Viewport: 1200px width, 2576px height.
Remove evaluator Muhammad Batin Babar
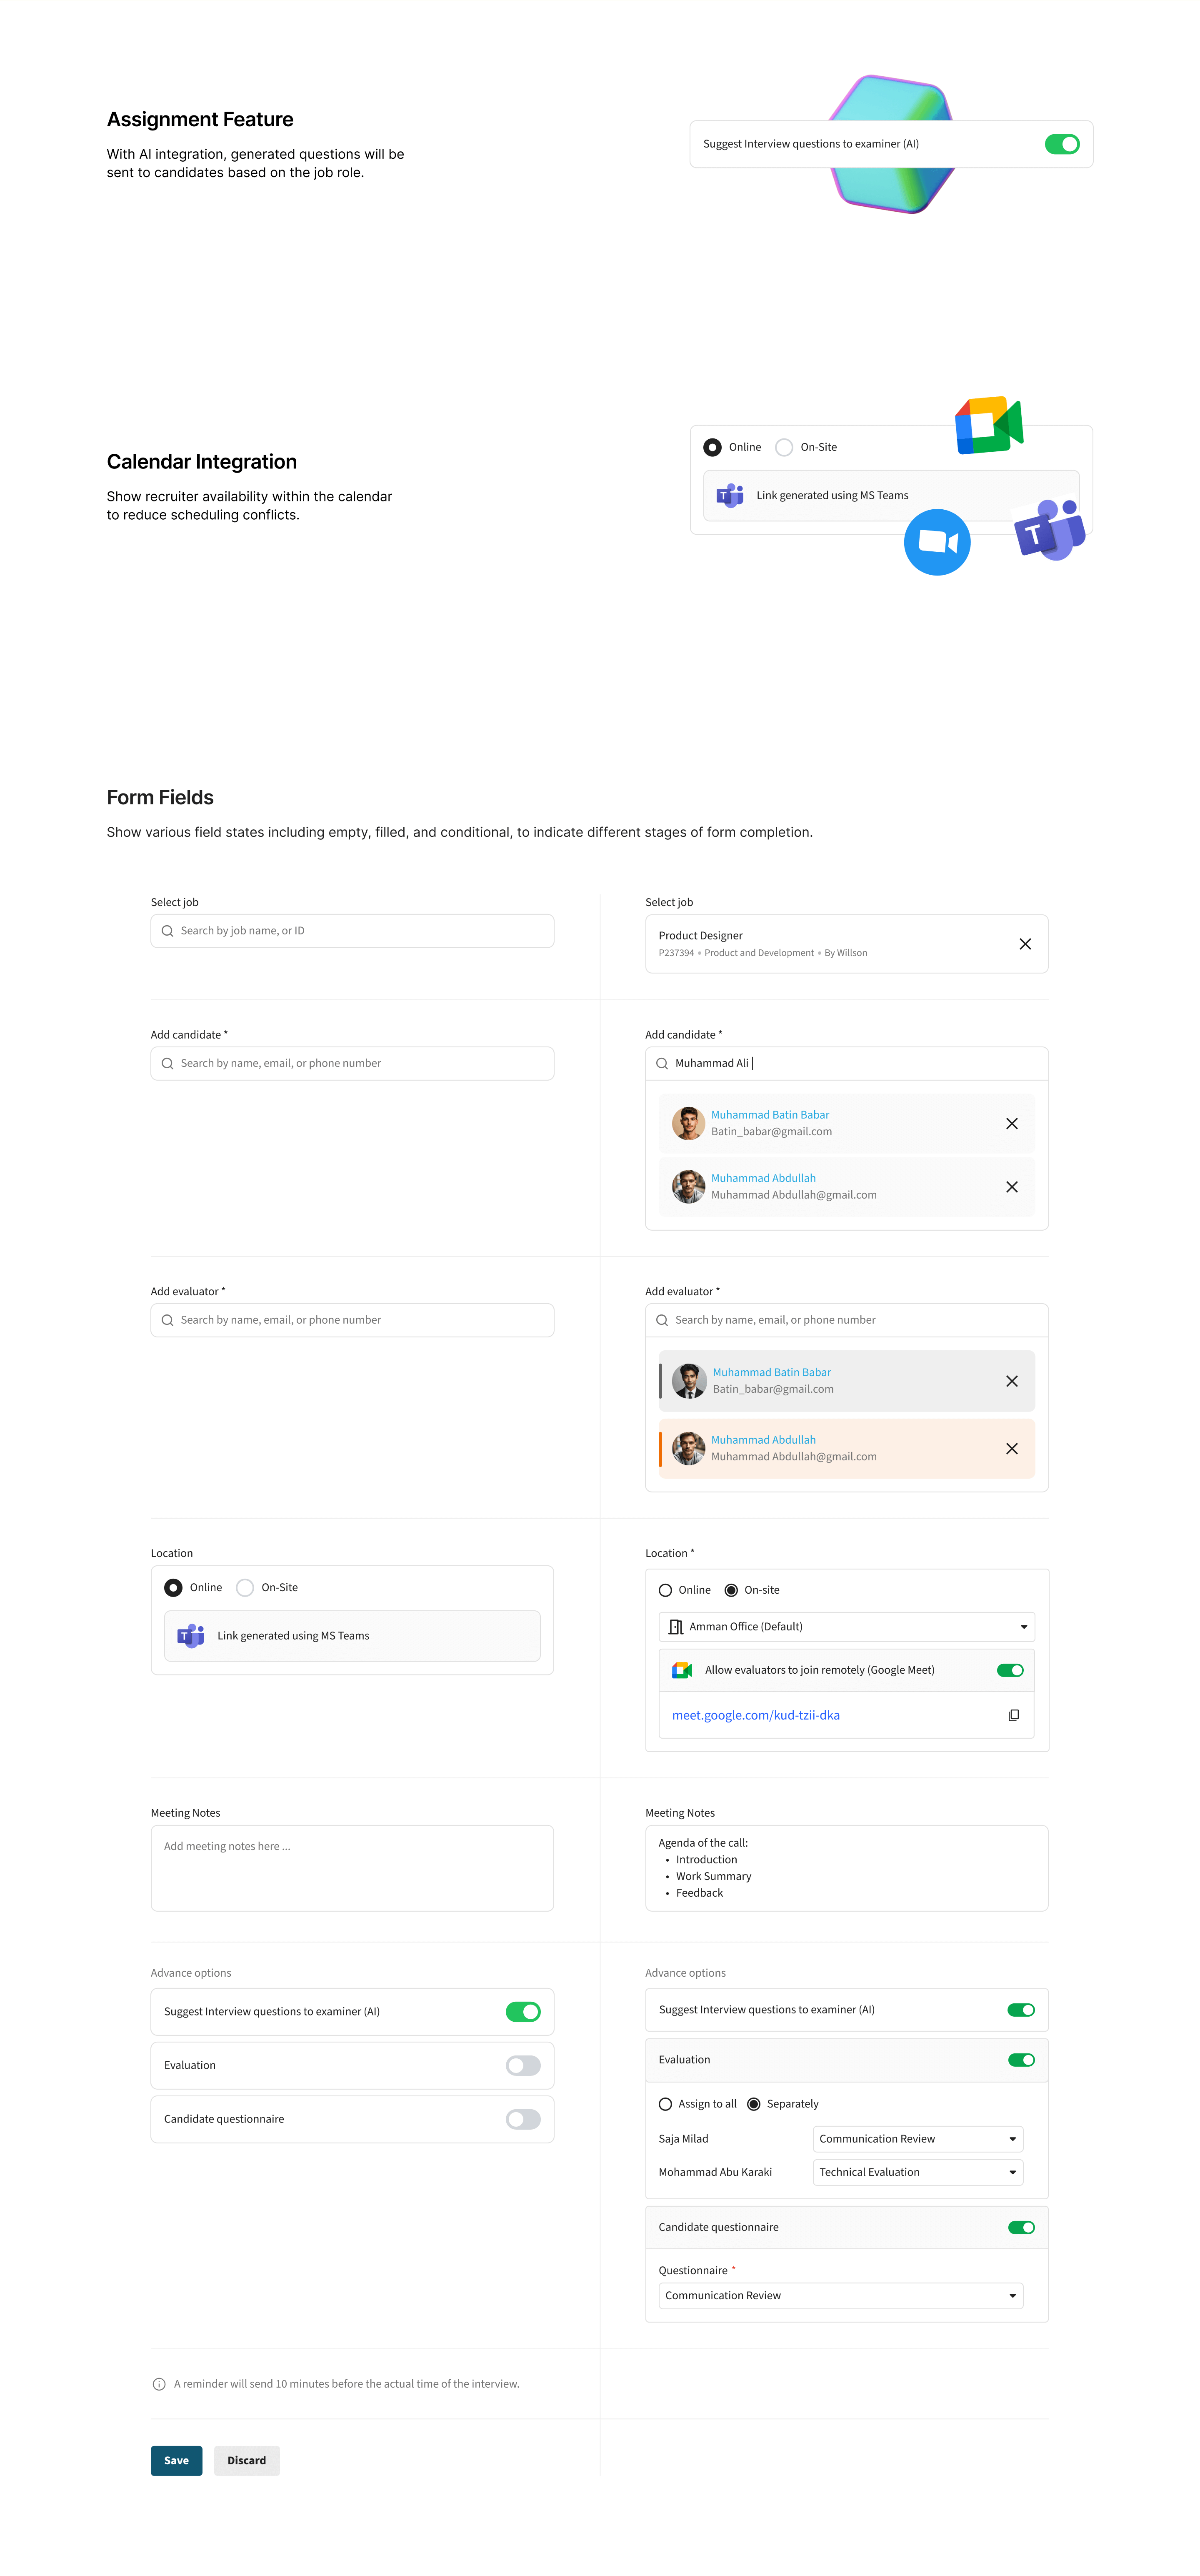pos(1012,1381)
